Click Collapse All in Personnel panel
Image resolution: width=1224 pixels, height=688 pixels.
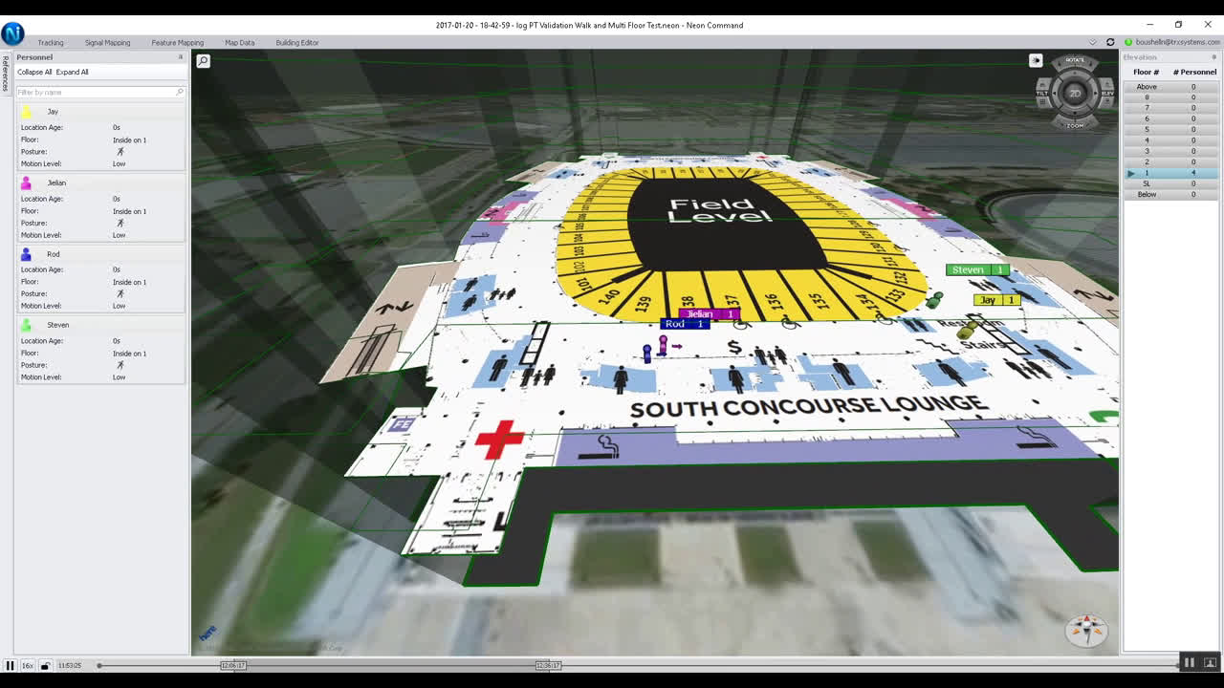[34, 72]
